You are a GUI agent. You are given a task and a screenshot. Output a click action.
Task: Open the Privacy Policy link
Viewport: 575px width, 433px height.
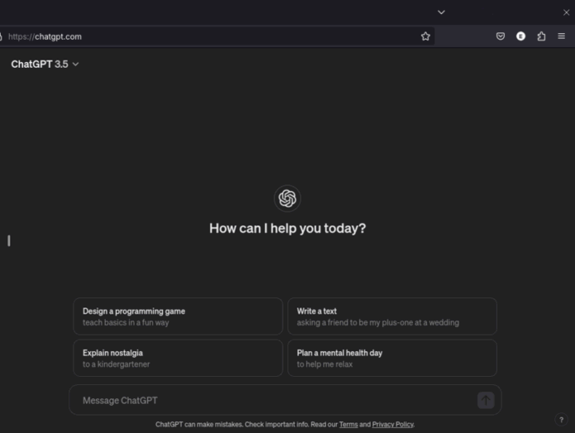pyautogui.click(x=392, y=424)
